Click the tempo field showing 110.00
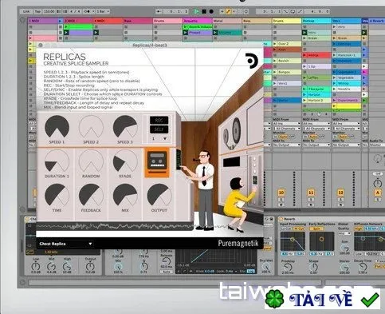Viewport: 385px width, 314px height. [x=49, y=11]
